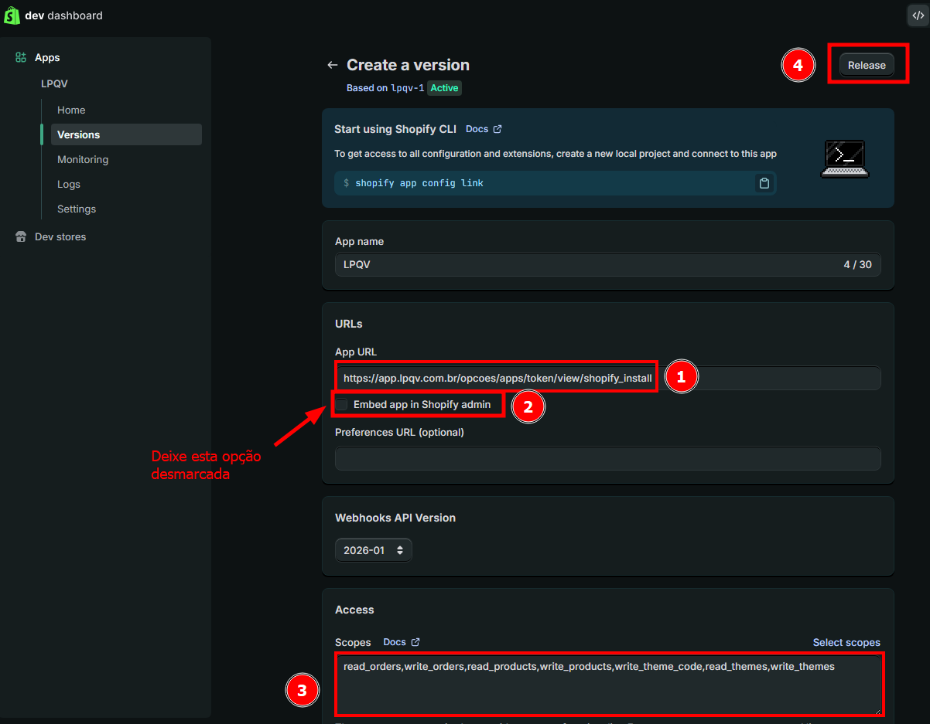The width and height of the screenshot is (930, 724).
Task: Click the laptop terminal illustration
Action: pyautogui.click(x=844, y=158)
